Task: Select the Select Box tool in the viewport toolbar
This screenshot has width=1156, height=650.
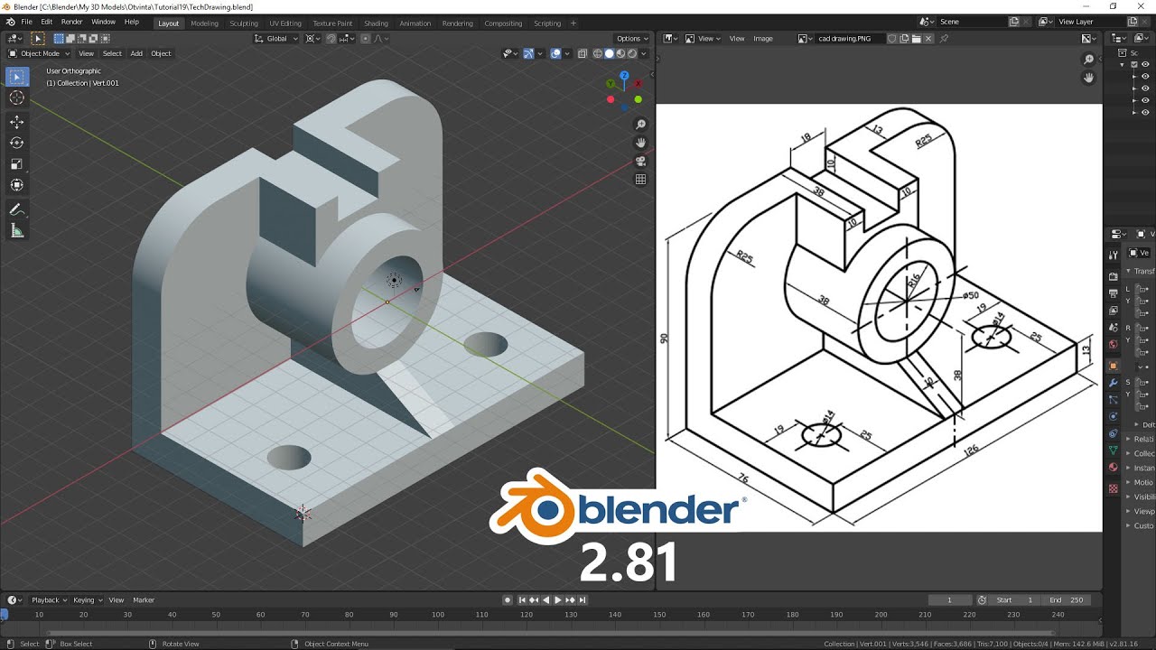Action: pyautogui.click(x=16, y=77)
